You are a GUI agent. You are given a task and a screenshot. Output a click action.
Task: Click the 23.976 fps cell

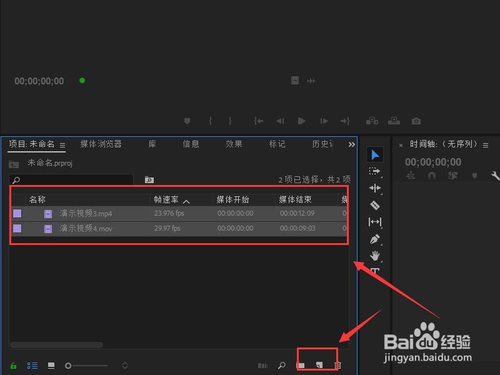coord(169,213)
